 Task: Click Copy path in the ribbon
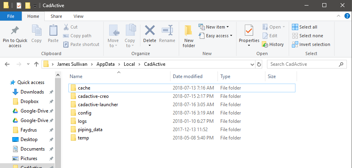pos(77,36)
